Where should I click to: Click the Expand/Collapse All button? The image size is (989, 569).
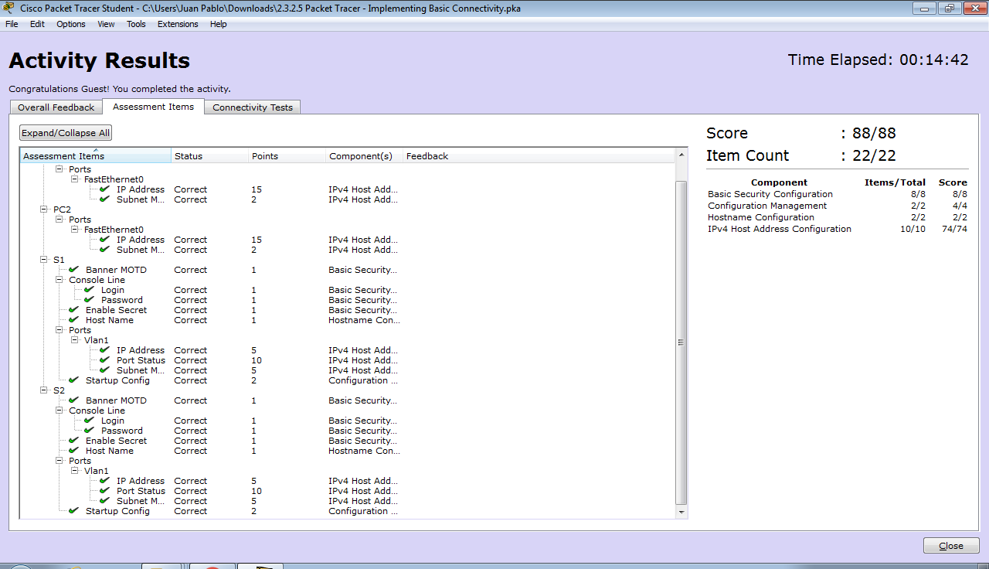65,132
